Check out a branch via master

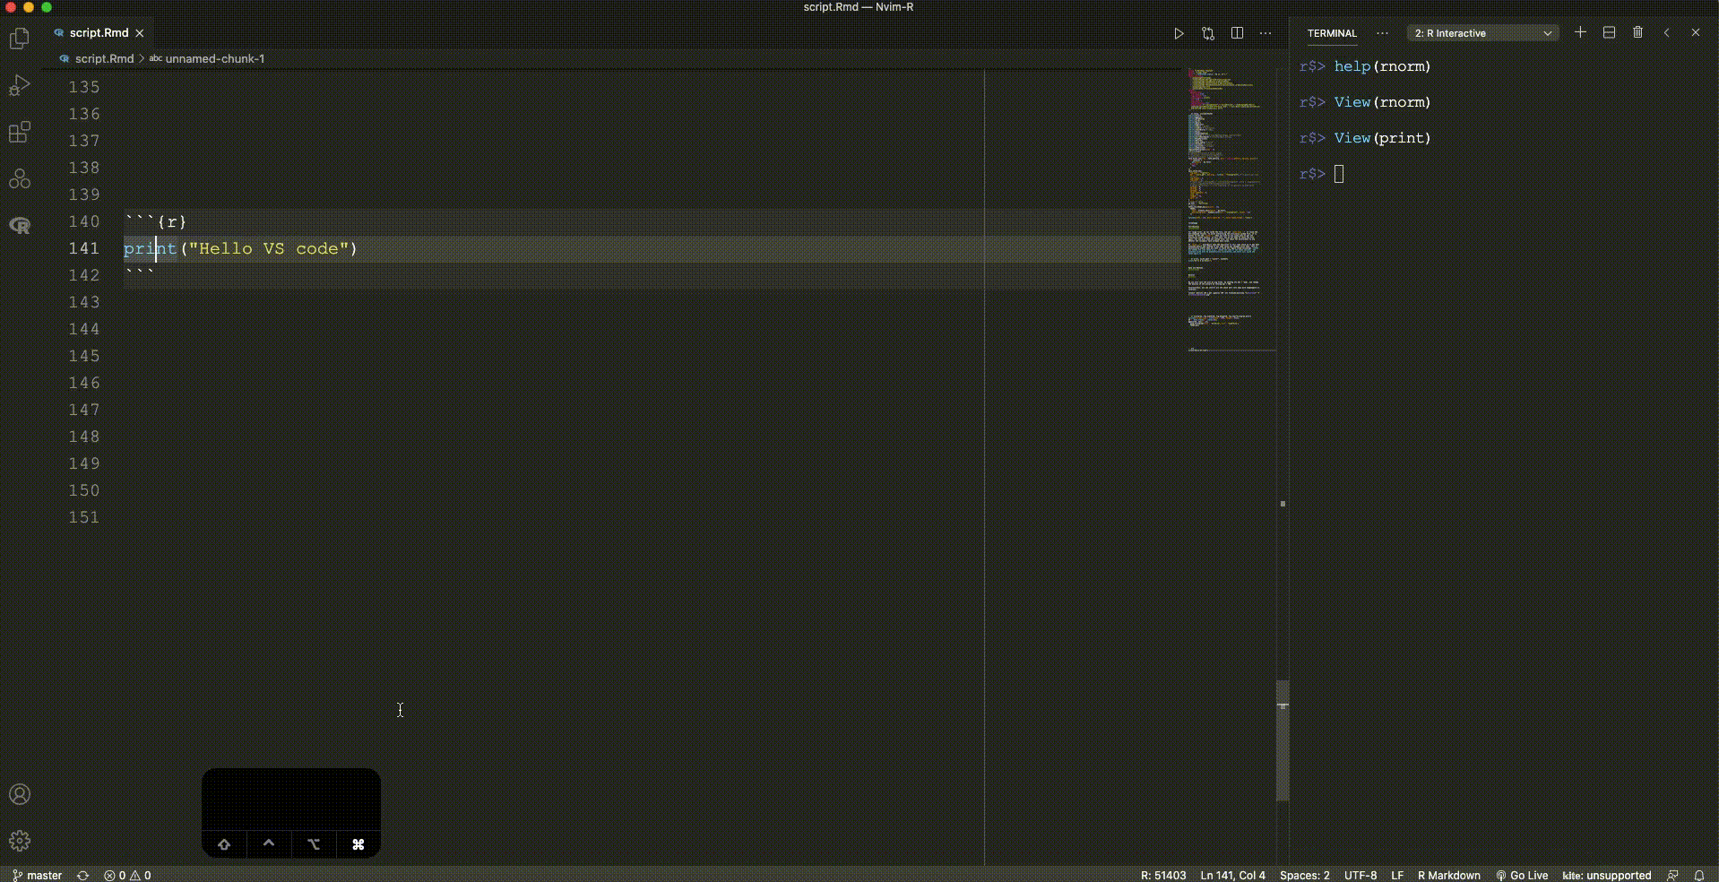tap(38, 875)
